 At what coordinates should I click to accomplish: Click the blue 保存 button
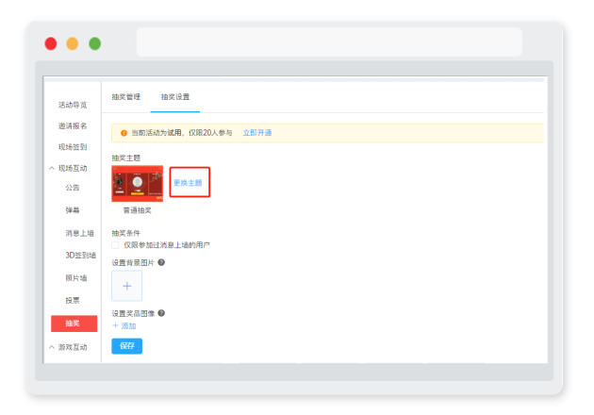[127, 345]
